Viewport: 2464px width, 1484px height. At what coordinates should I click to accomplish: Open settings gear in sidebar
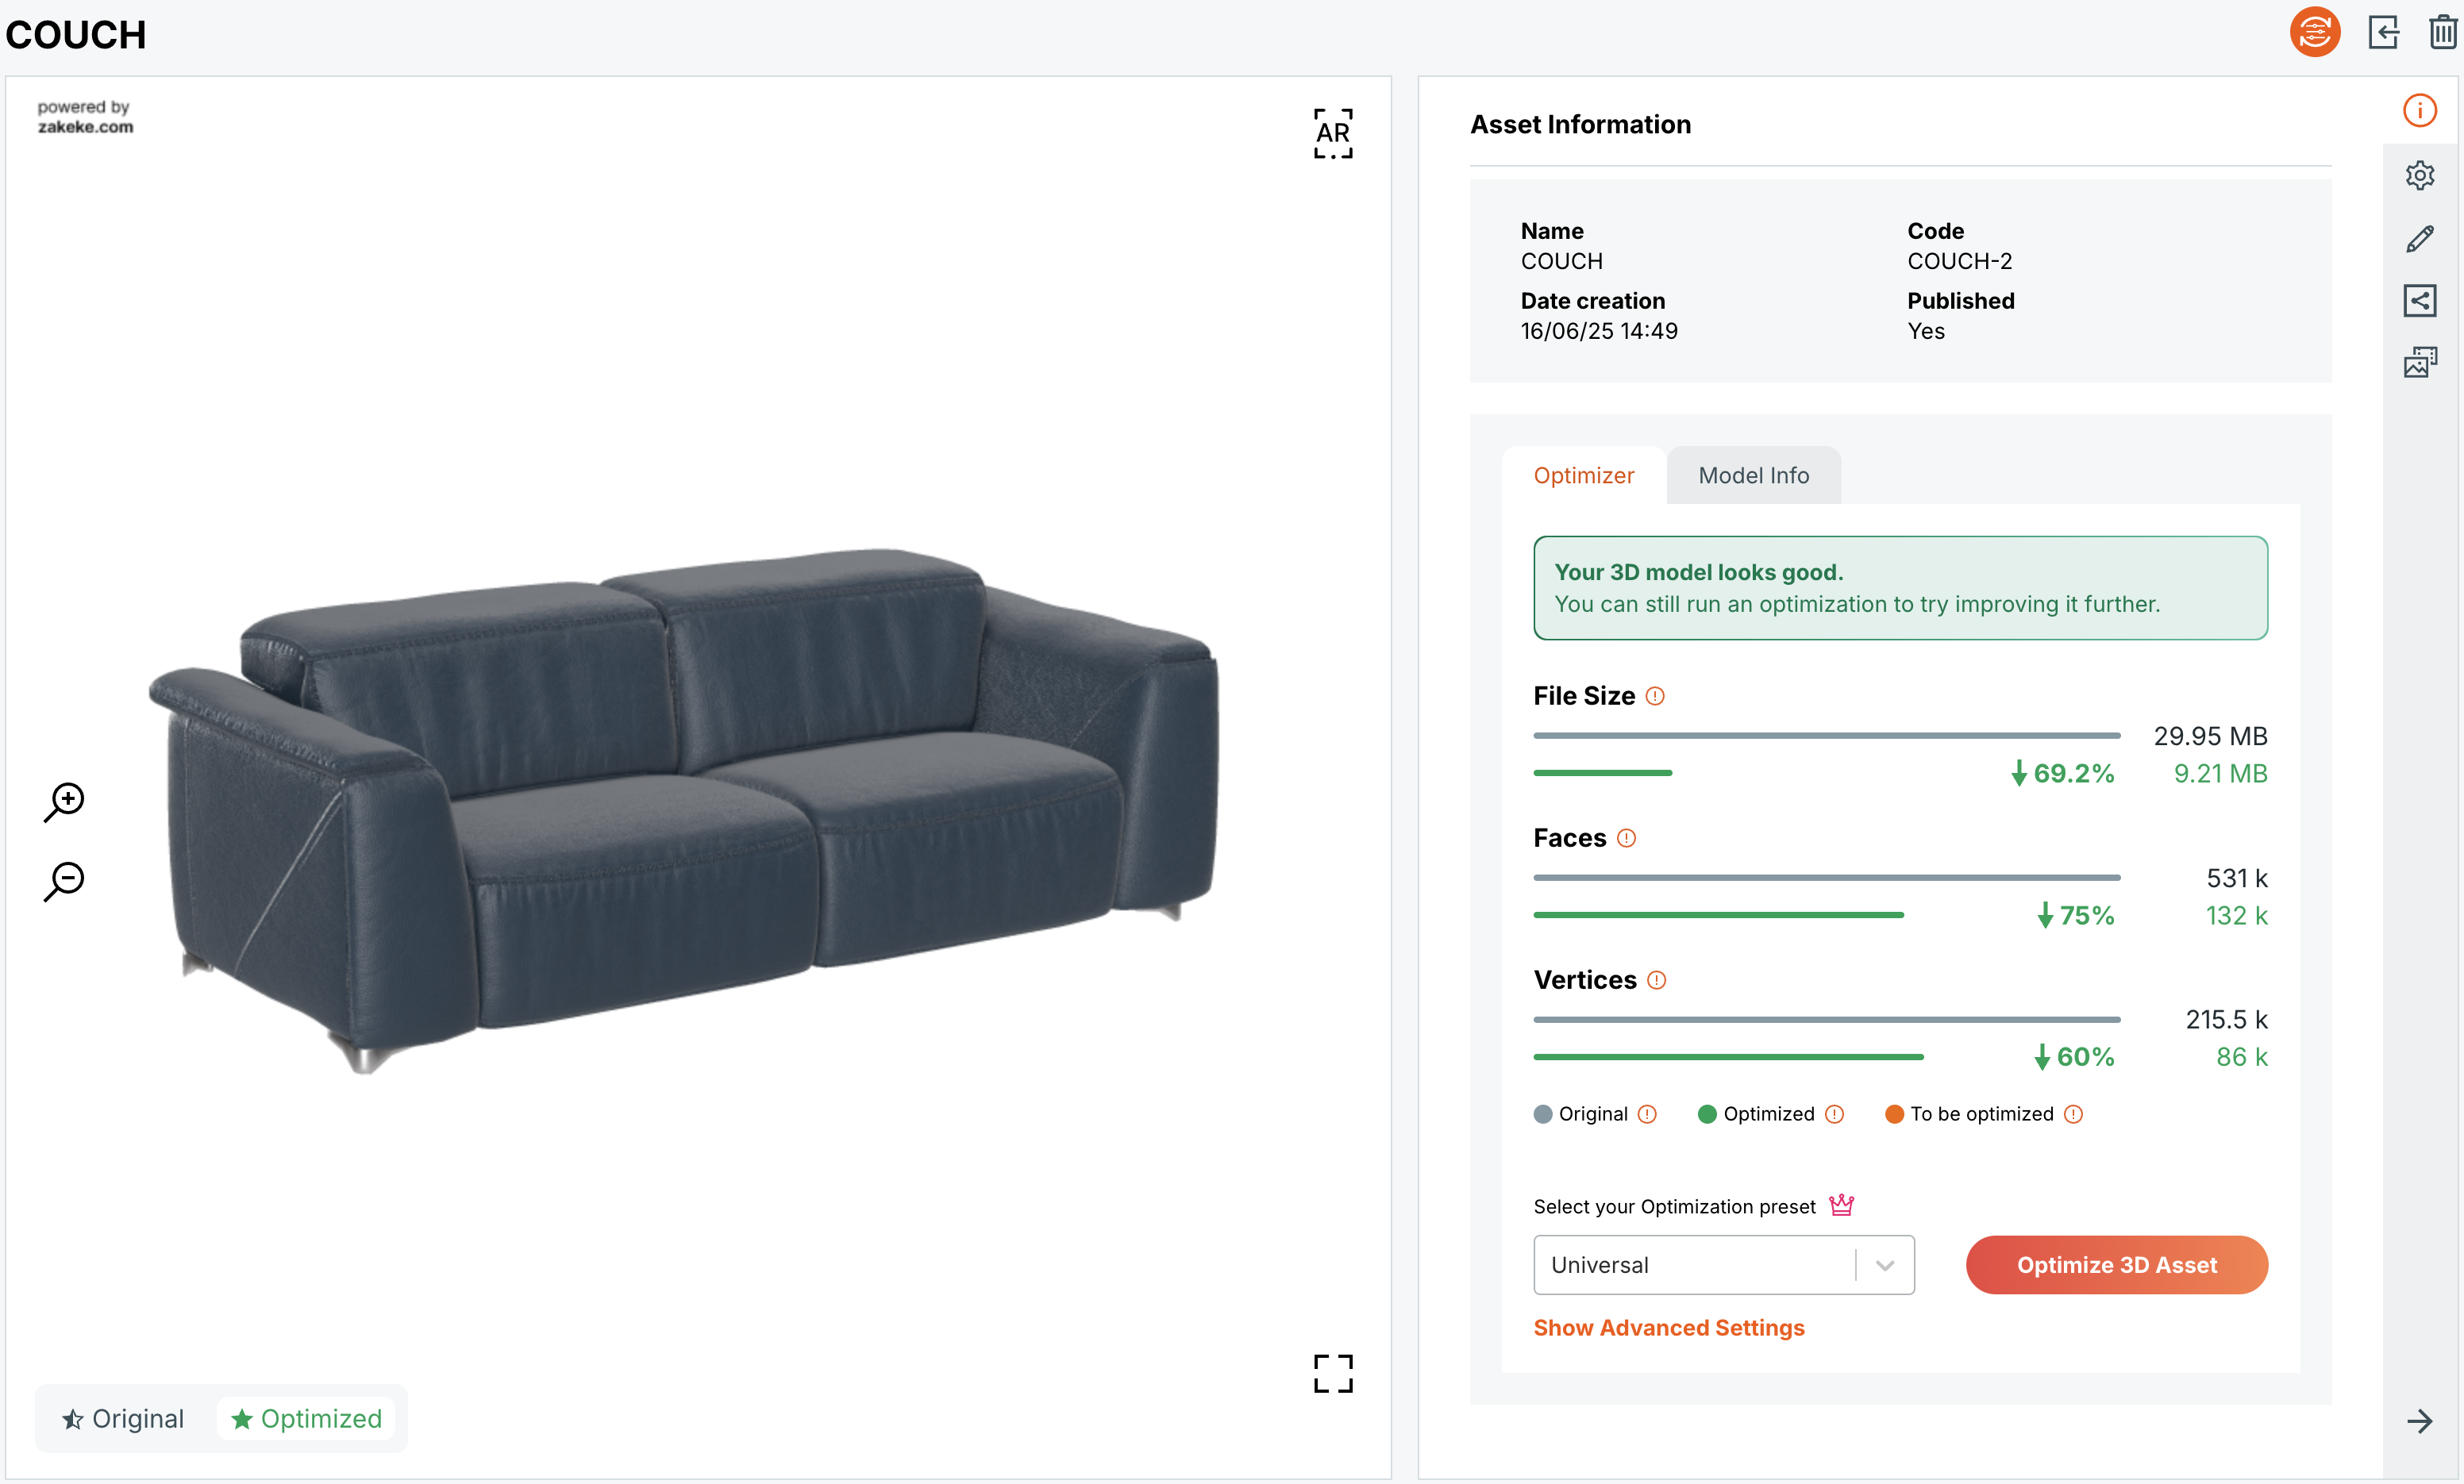tap(2420, 175)
